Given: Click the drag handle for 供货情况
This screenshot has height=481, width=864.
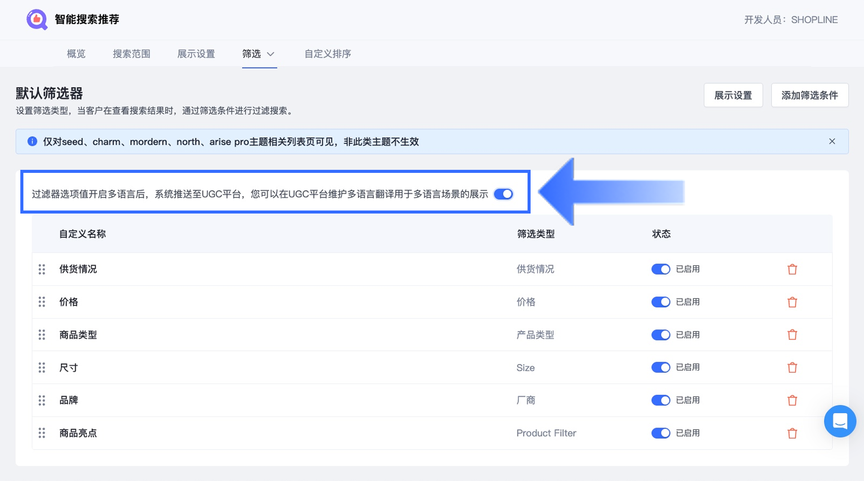Looking at the screenshot, I should tap(42, 269).
